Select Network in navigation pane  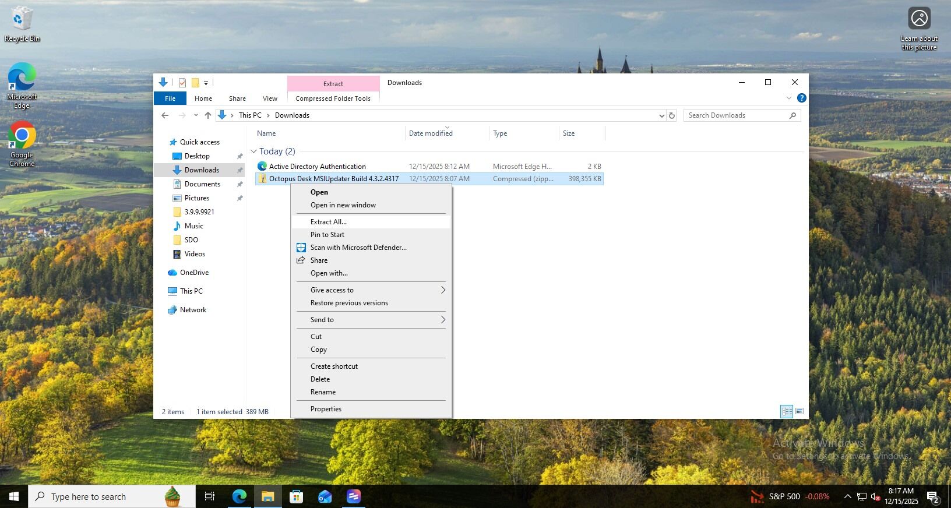pyautogui.click(x=193, y=310)
